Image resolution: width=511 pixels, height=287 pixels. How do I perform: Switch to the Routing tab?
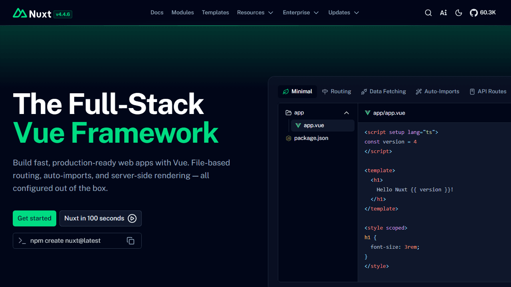click(x=337, y=92)
